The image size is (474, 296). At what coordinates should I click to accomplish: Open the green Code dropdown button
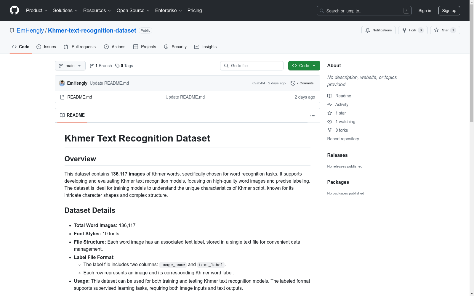point(304,66)
